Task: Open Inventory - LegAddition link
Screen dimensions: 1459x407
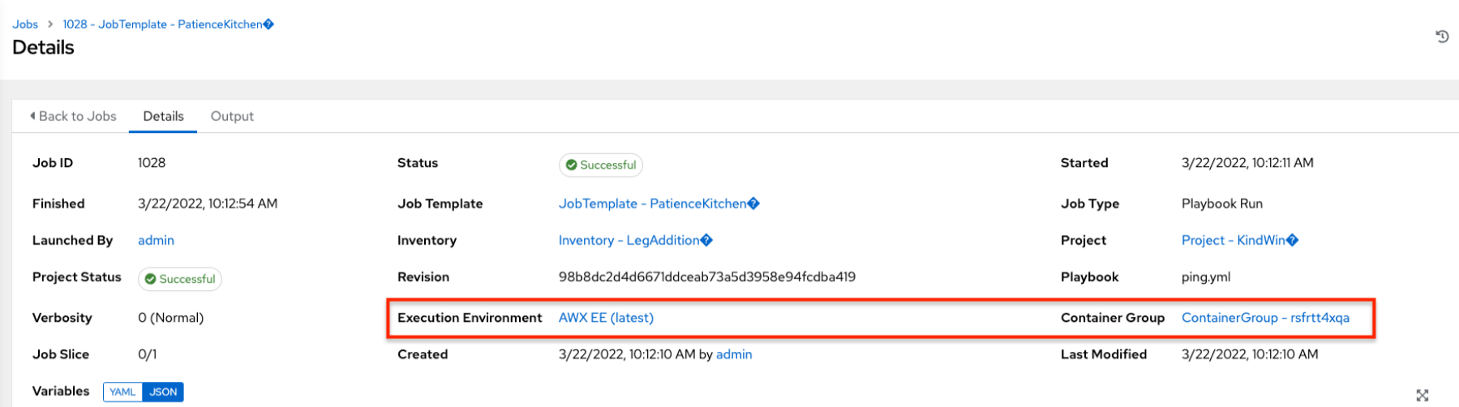Action: click(635, 240)
